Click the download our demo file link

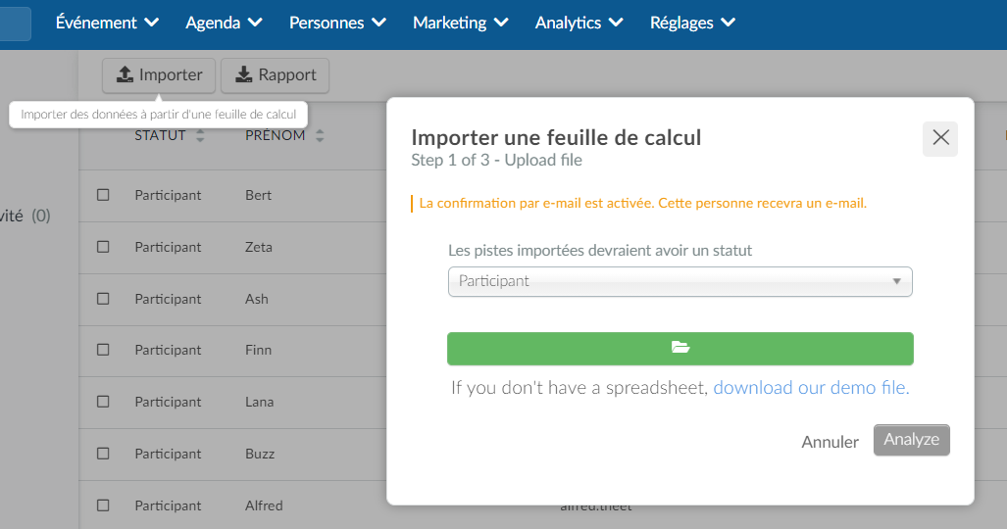pyautogui.click(x=811, y=388)
